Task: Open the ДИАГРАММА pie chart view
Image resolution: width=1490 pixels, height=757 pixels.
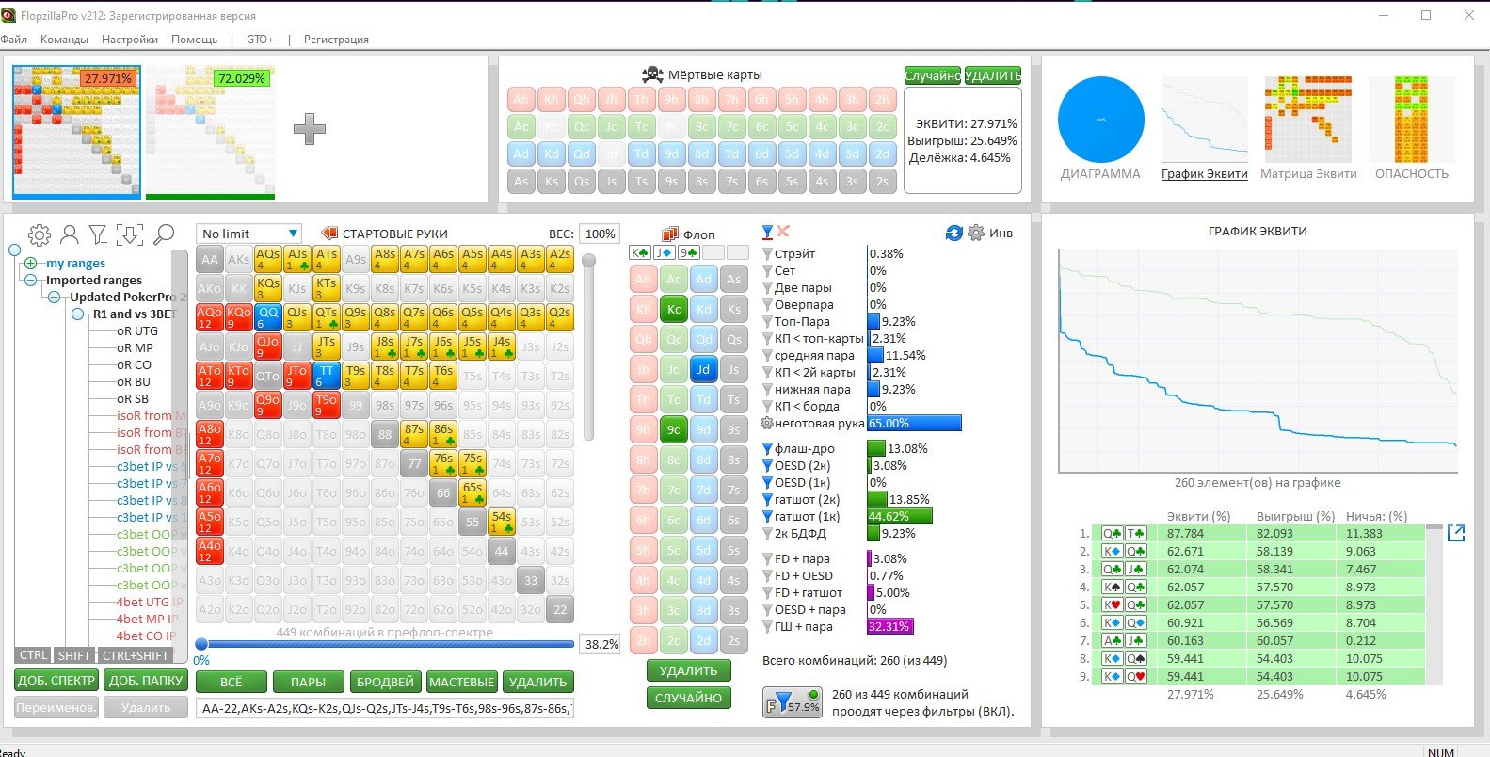Action: (1100, 121)
